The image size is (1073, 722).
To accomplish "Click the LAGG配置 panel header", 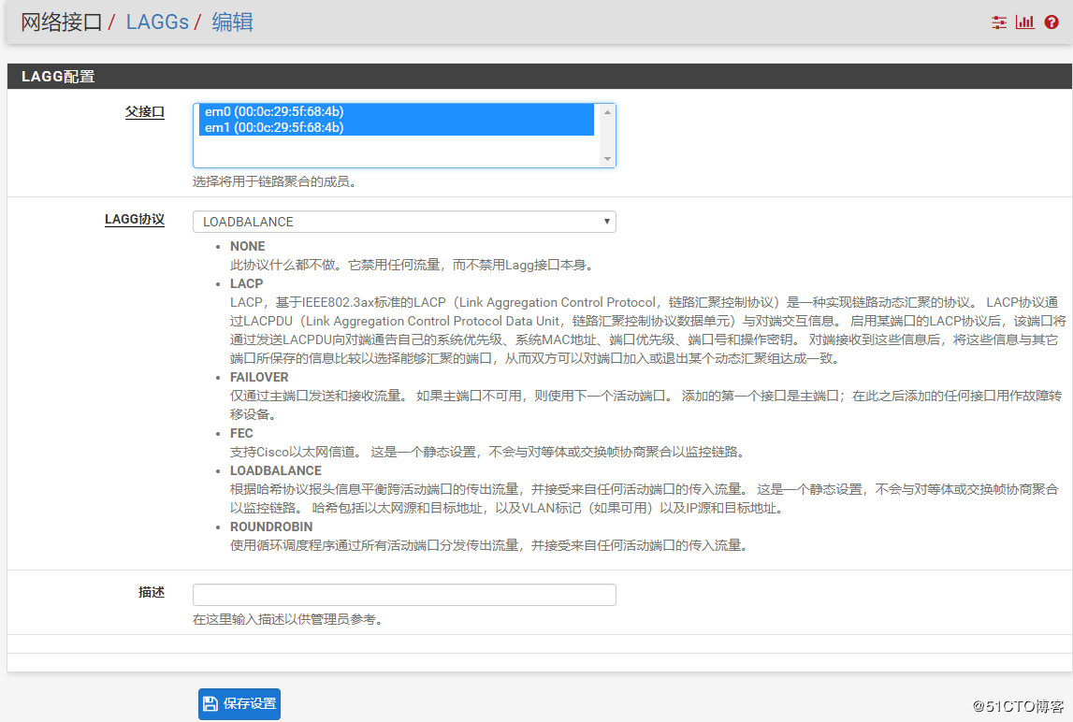I will tap(58, 77).
